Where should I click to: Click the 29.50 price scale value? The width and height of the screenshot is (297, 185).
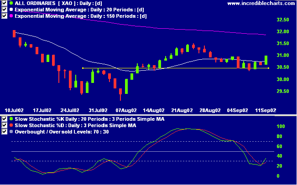tap(283, 91)
